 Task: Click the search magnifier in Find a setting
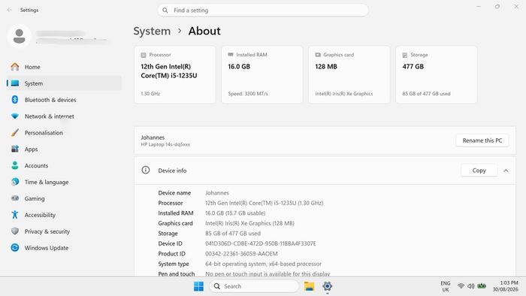click(165, 11)
